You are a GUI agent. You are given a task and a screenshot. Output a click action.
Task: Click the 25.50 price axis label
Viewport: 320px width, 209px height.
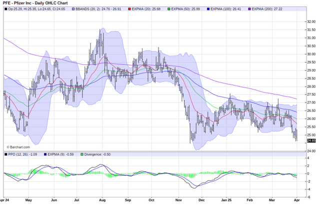311,126
